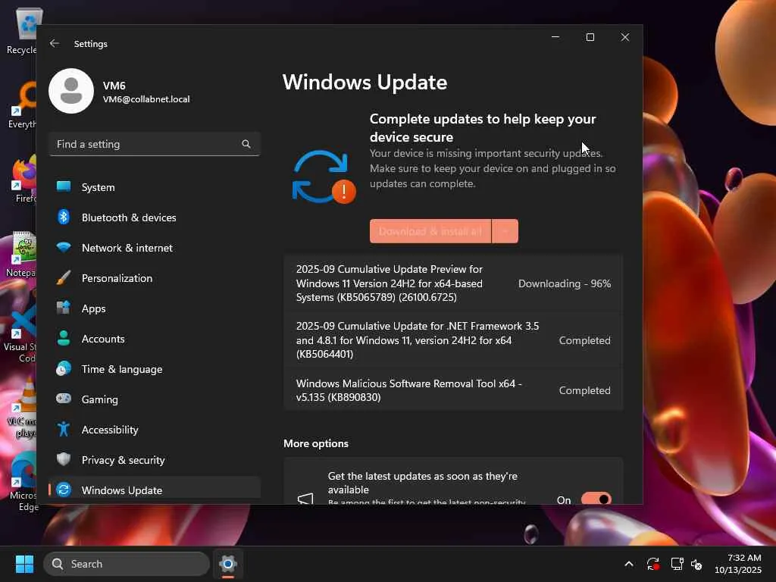Click the Gaming controller icon
Viewport: 776px width, 582px height.
coord(64,399)
